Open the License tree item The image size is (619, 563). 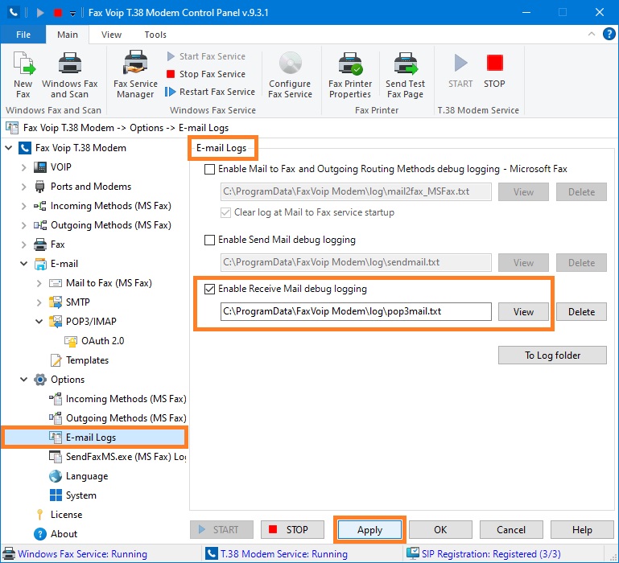click(x=66, y=515)
